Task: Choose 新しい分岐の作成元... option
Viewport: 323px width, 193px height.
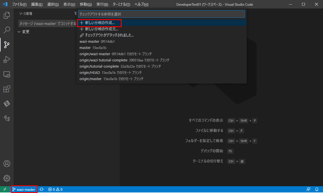Action: point(162,29)
